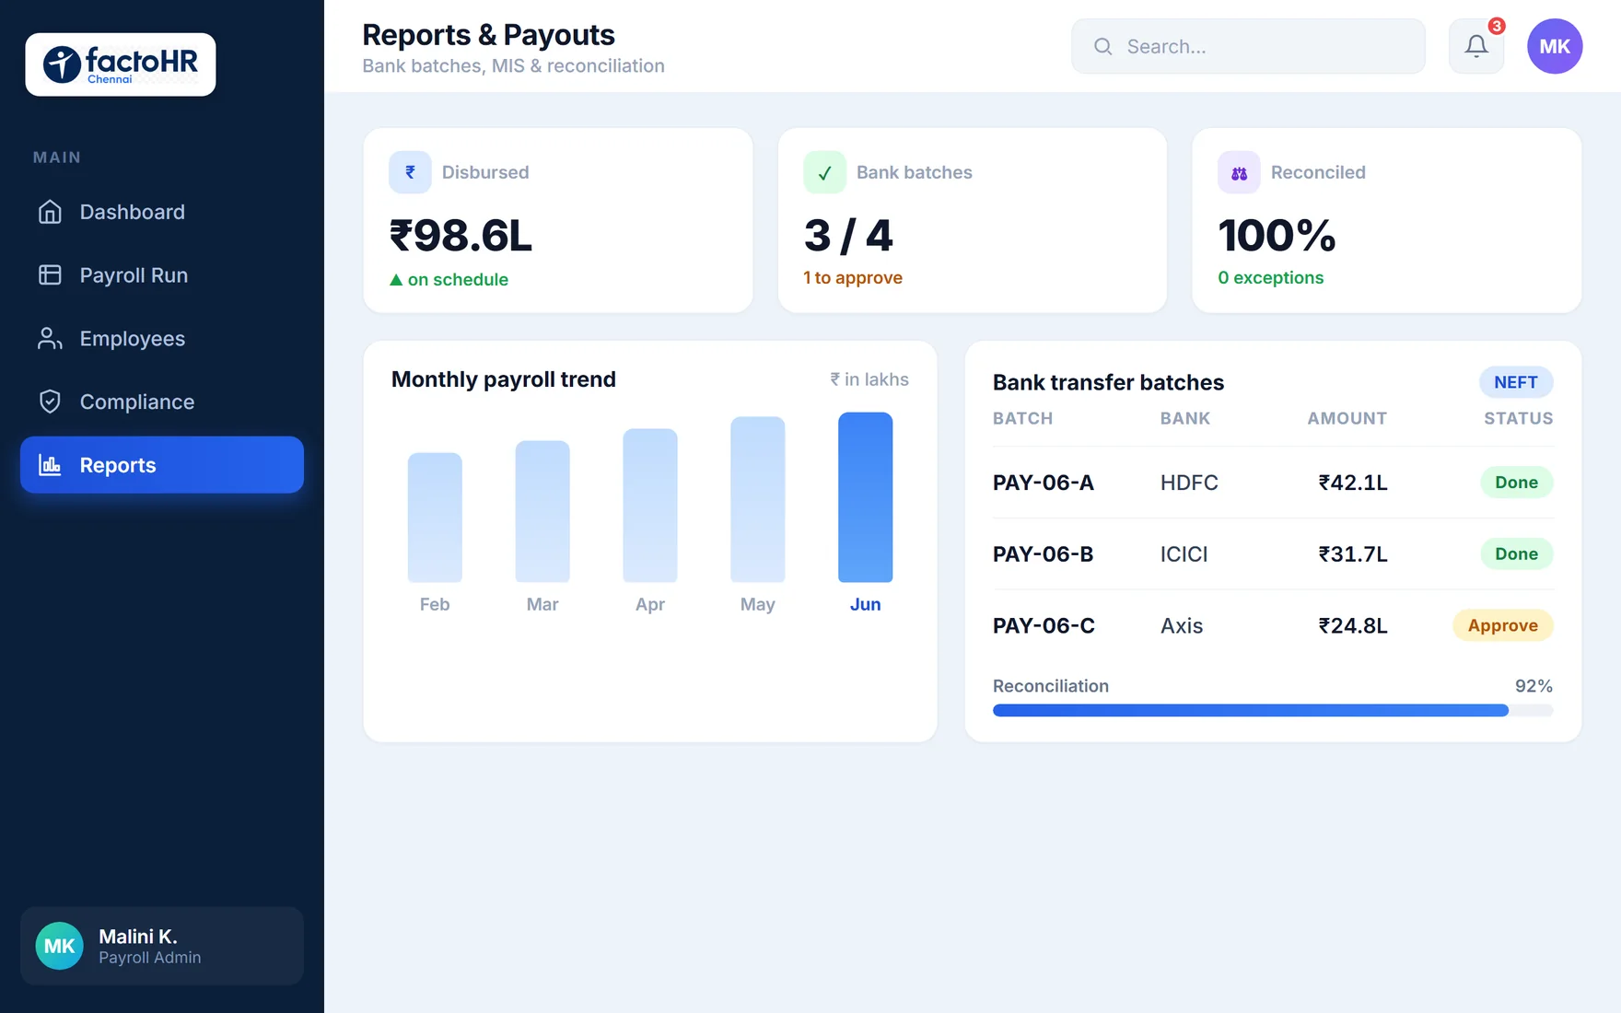Focus the Search input field
This screenshot has height=1013, width=1621.
coord(1248,46)
